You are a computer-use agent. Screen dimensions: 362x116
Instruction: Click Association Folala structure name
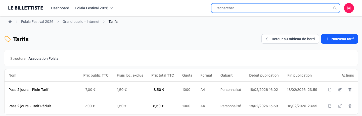point(43,59)
